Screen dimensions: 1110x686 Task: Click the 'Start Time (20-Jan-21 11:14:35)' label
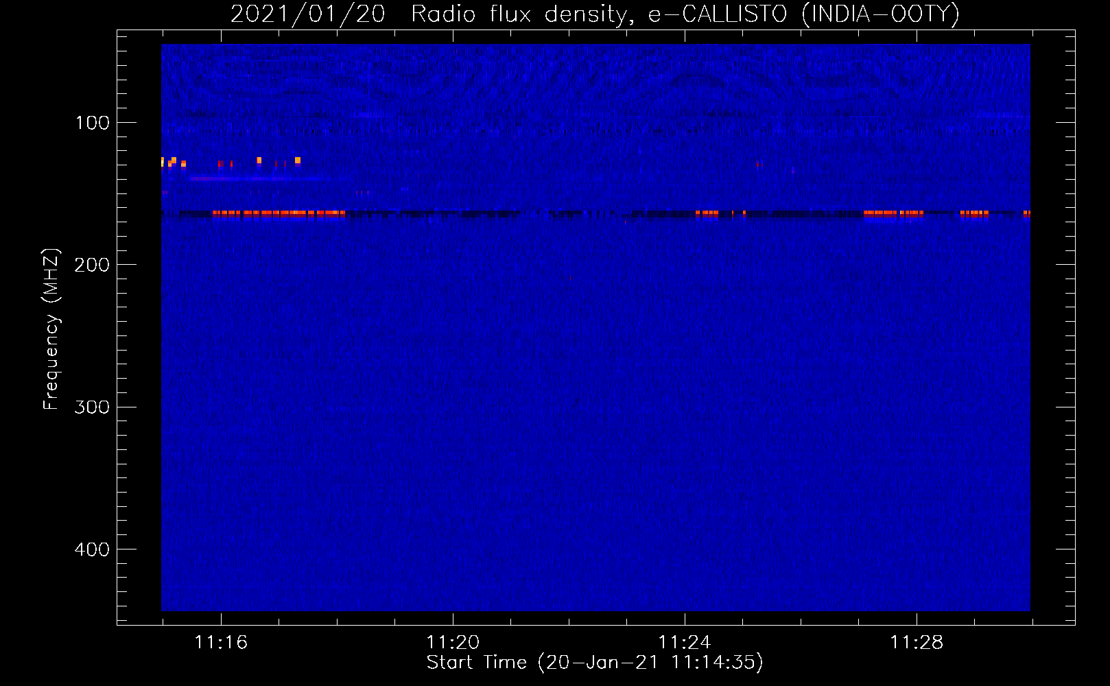pos(595,663)
